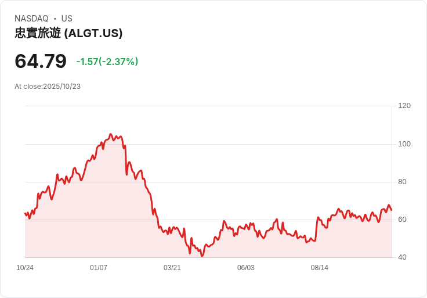Click the 60 price axis label
The height and width of the screenshot is (298, 427).
(x=402, y=219)
